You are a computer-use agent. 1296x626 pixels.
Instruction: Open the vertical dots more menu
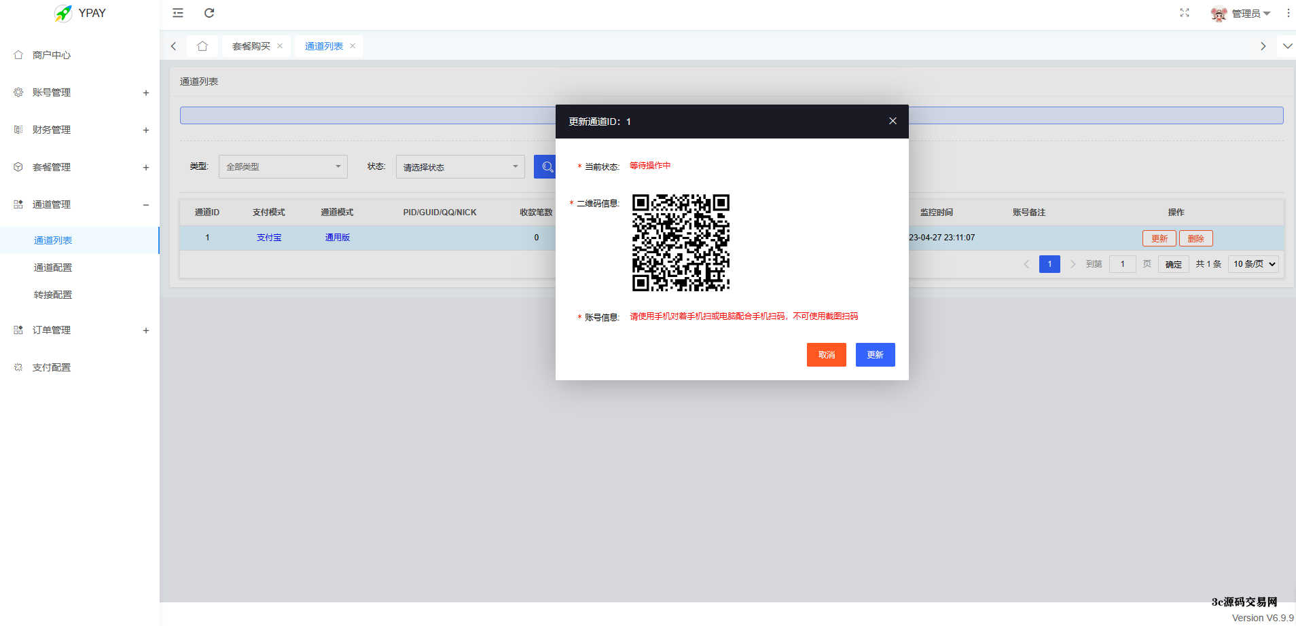[x=1288, y=13]
